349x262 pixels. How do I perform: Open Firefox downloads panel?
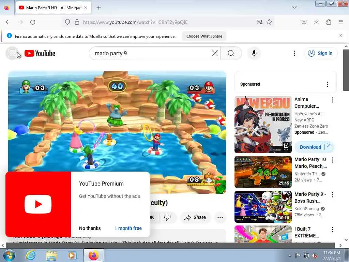[x=316, y=22]
